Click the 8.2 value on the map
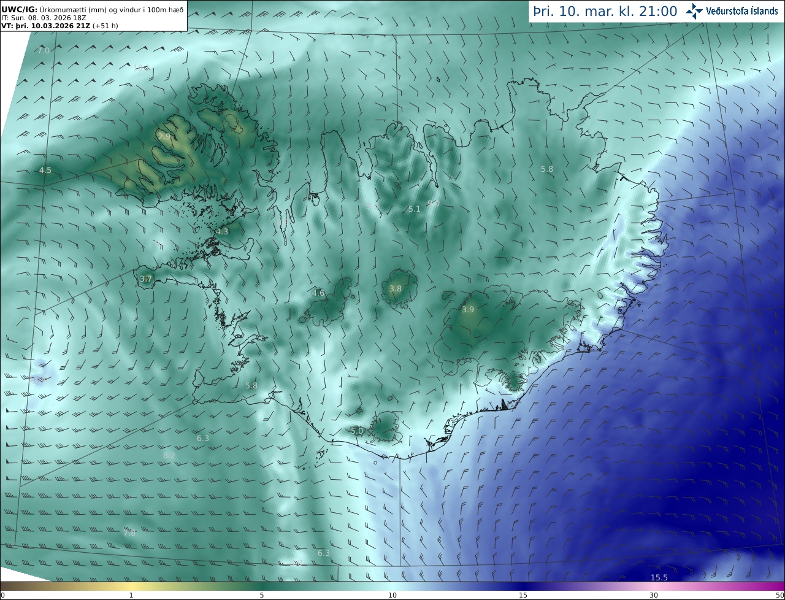785x600 pixels. [169, 455]
